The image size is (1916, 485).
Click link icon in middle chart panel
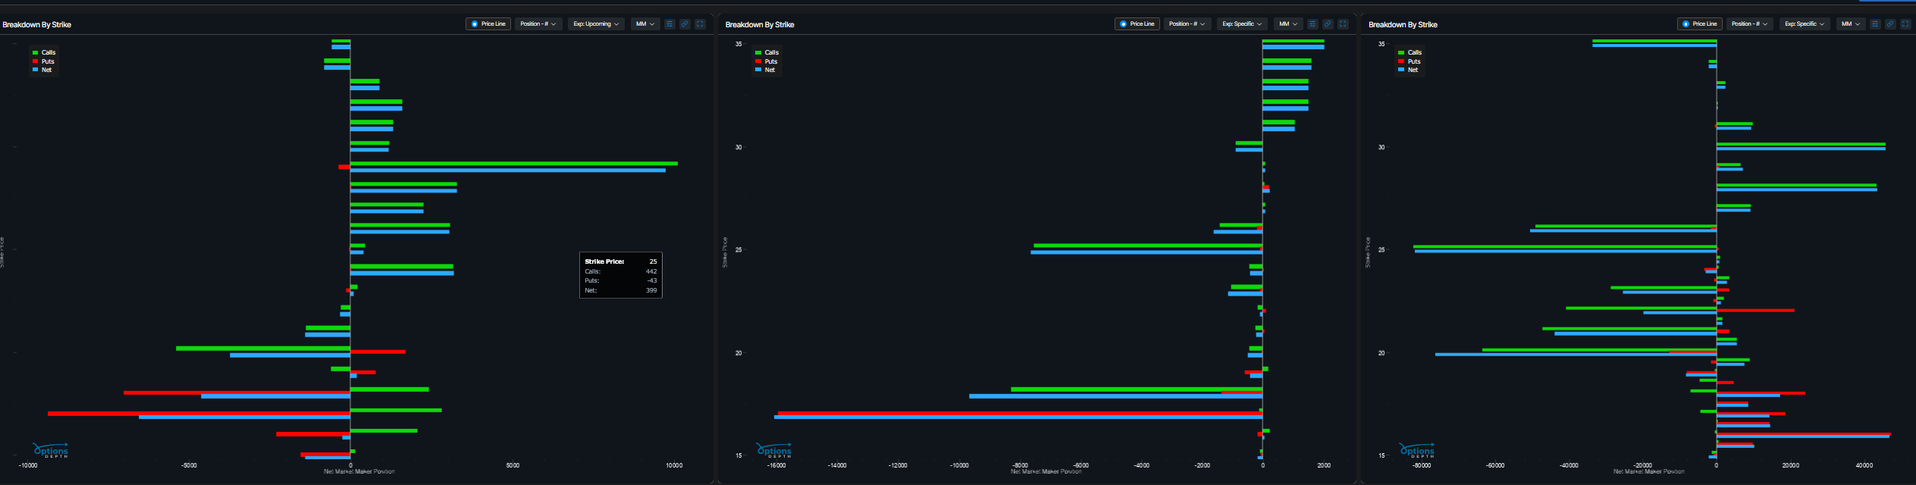[1328, 24]
